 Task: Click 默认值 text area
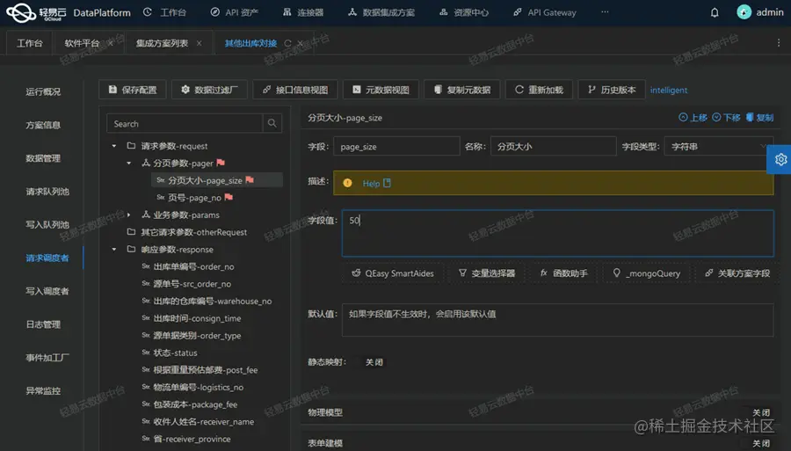557,320
